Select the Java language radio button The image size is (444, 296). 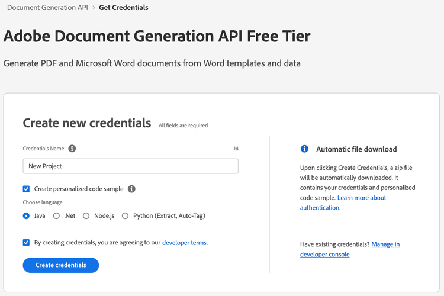26,216
